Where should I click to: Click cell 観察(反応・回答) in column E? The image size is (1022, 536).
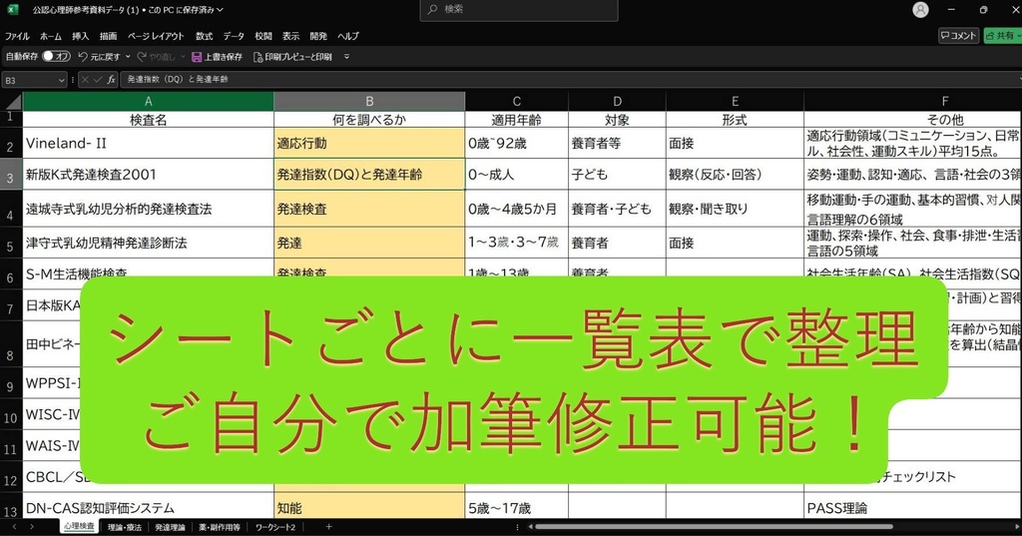pos(735,174)
